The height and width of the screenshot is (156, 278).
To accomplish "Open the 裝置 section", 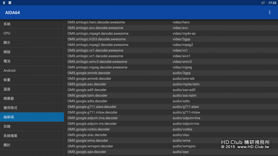I will (32, 80).
